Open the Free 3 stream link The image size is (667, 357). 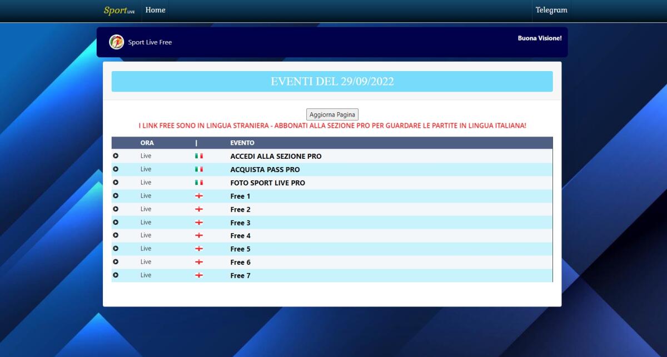240,223
